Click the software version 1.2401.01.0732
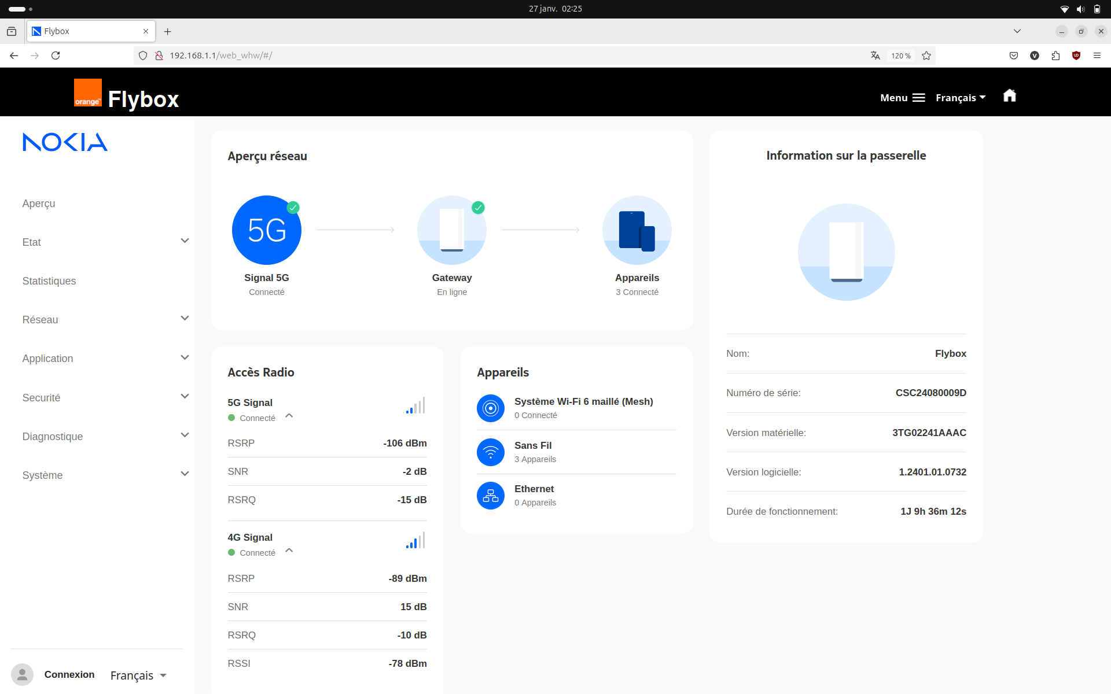This screenshot has height=694, width=1111. point(933,472)
